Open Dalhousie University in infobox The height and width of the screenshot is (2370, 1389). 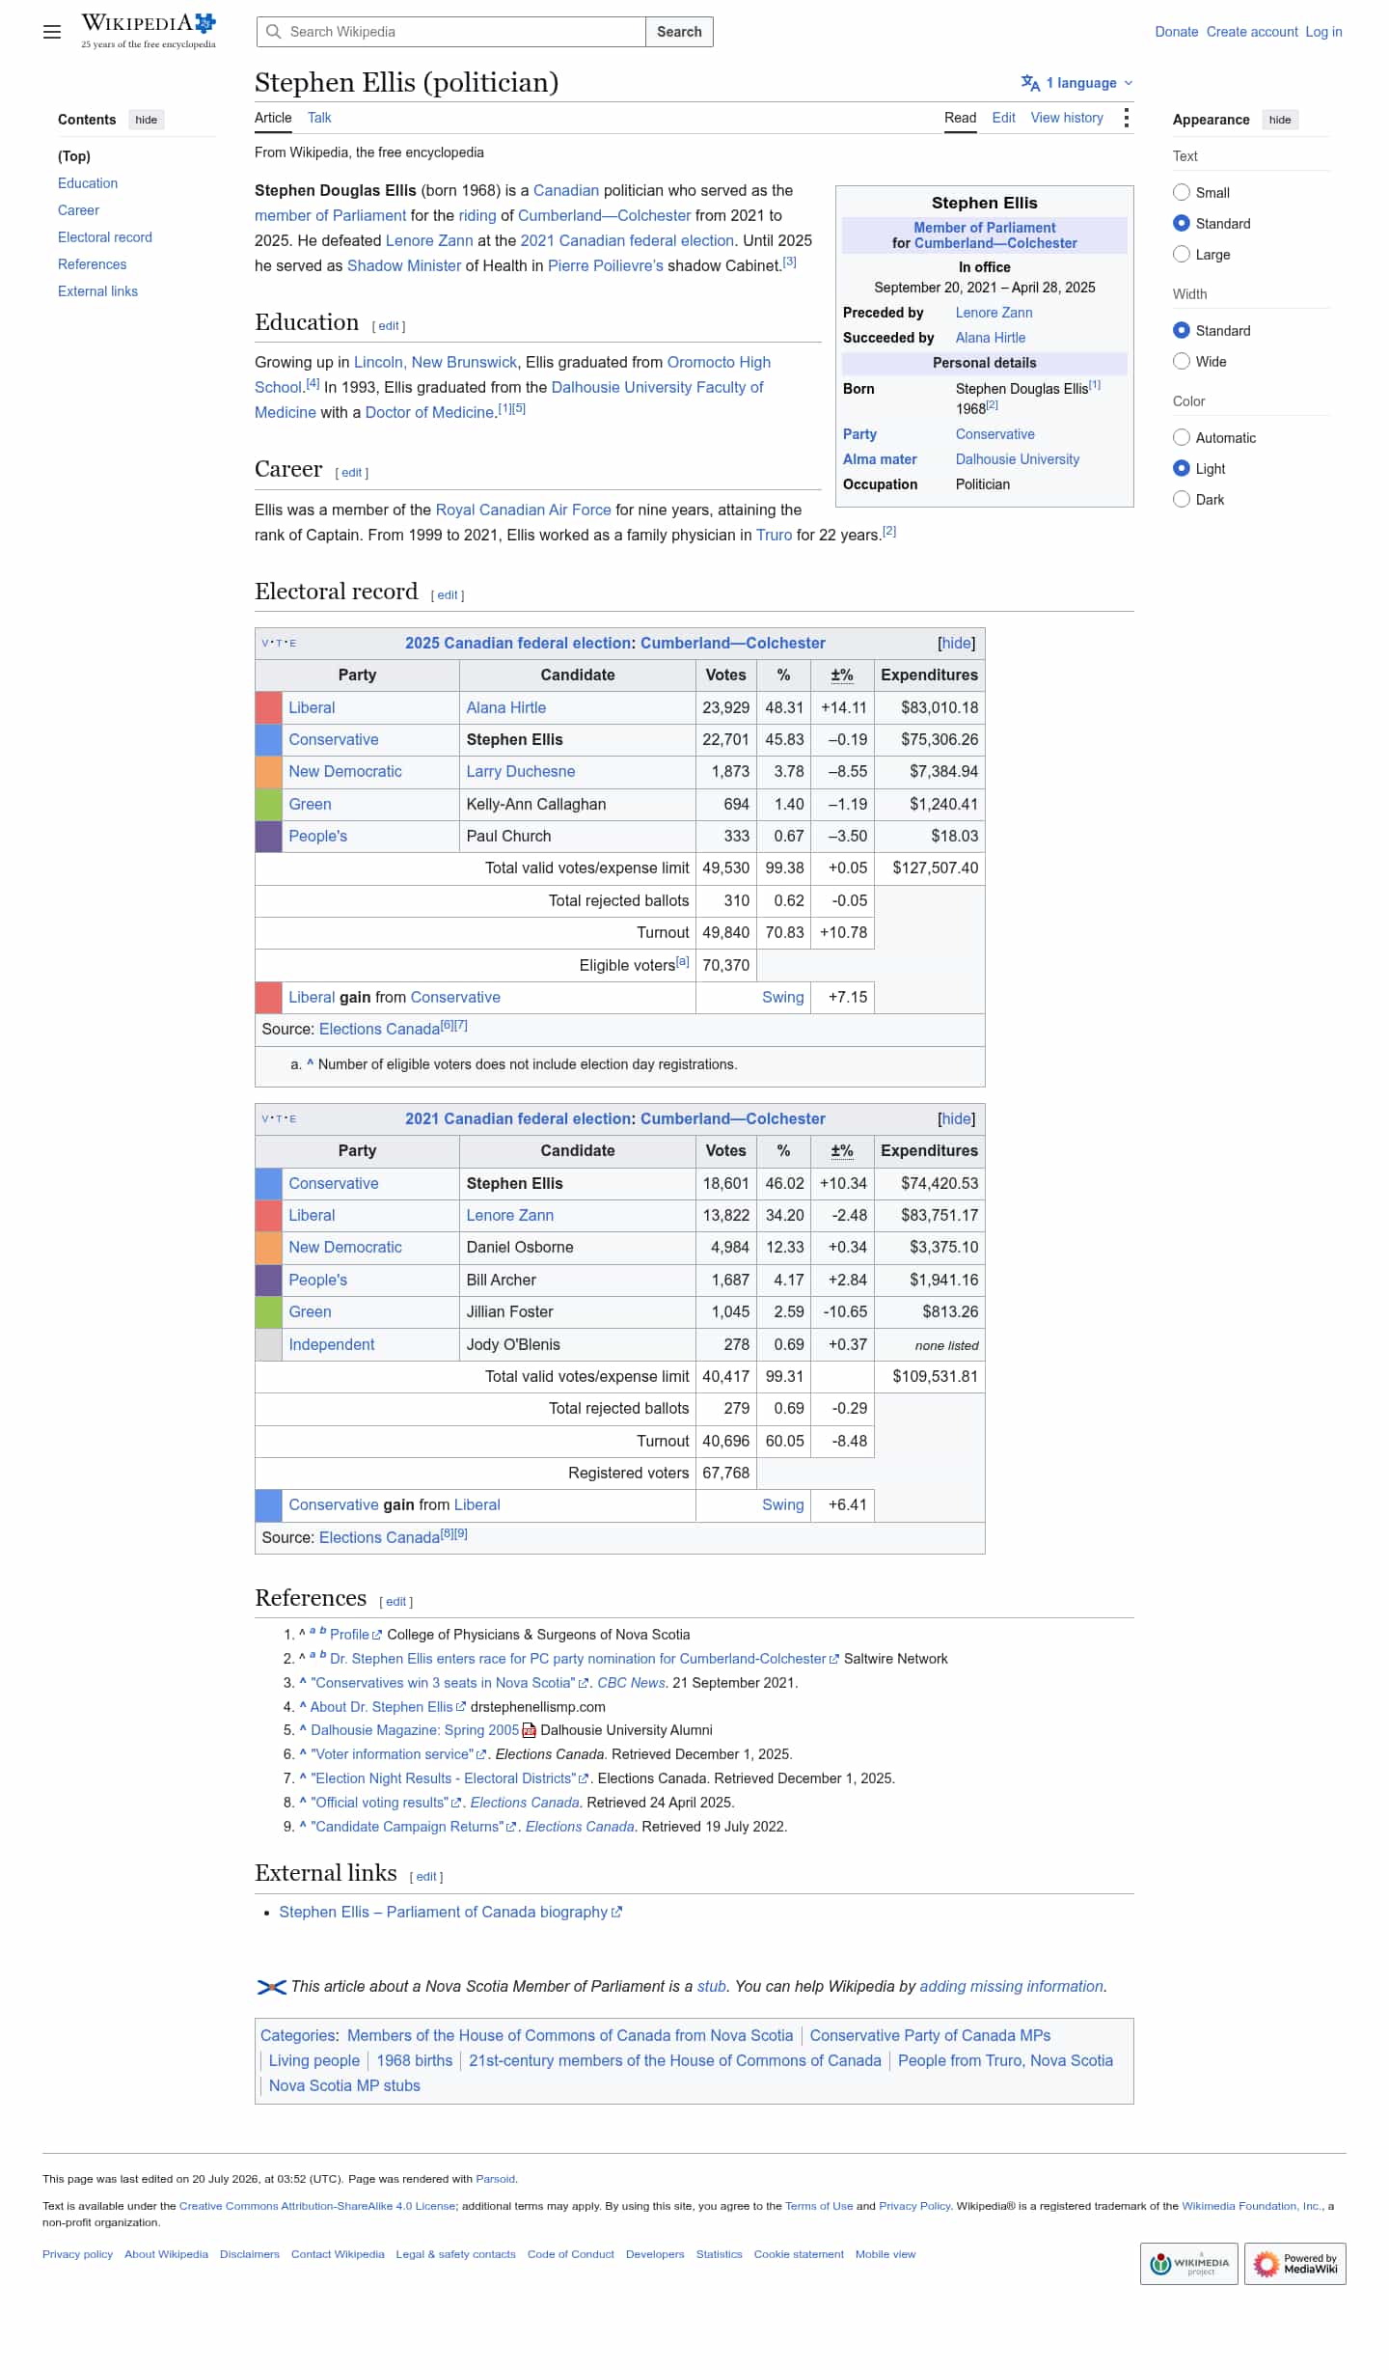pyautogui.click(x=1018, y=459)
